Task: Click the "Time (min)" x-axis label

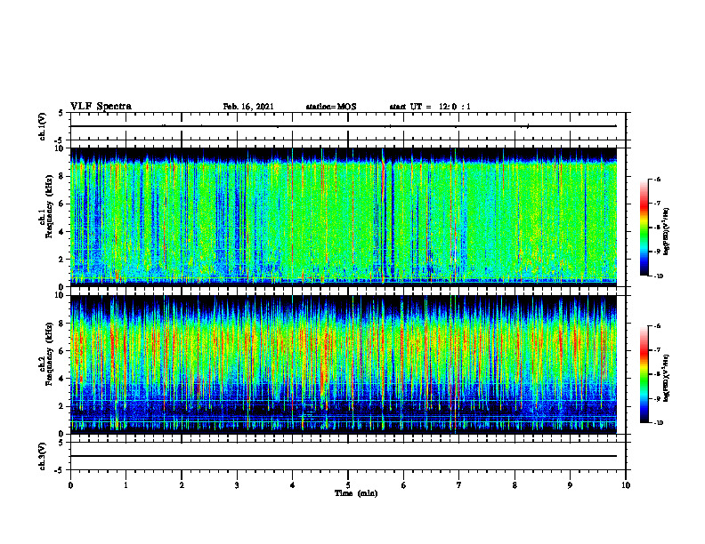Action: click(356, 493)
